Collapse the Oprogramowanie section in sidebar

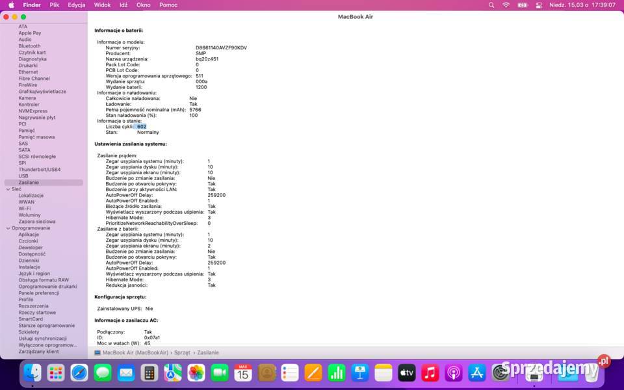[8, 228]
